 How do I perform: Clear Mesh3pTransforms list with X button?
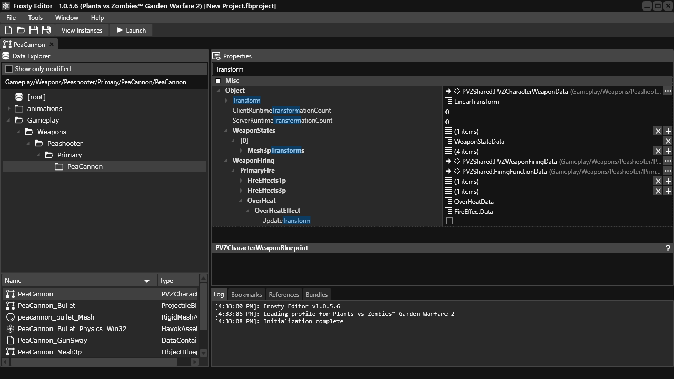point(658,151)
